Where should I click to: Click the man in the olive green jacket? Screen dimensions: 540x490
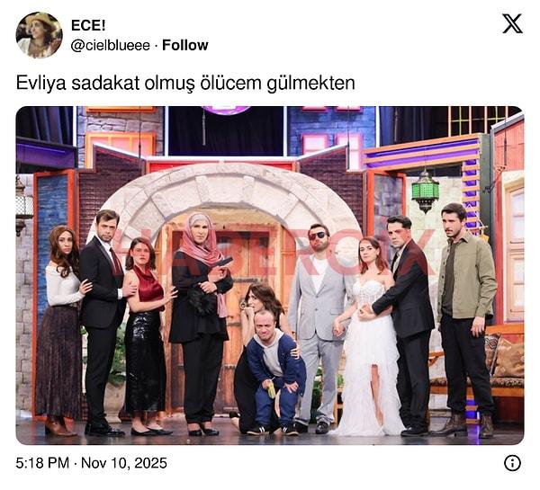coord(465,318)
